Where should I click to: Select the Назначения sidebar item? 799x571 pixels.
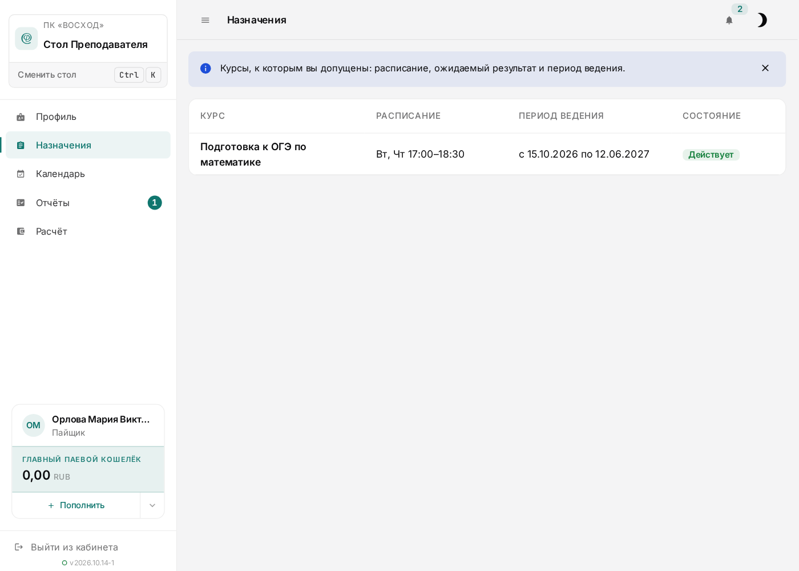pyautogui.click(x=88, y=145)
